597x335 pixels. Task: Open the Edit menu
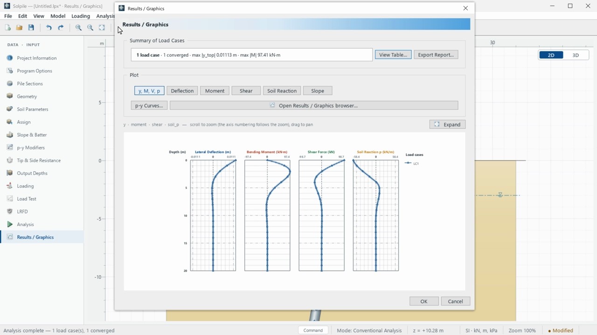[x=22, y=16]
